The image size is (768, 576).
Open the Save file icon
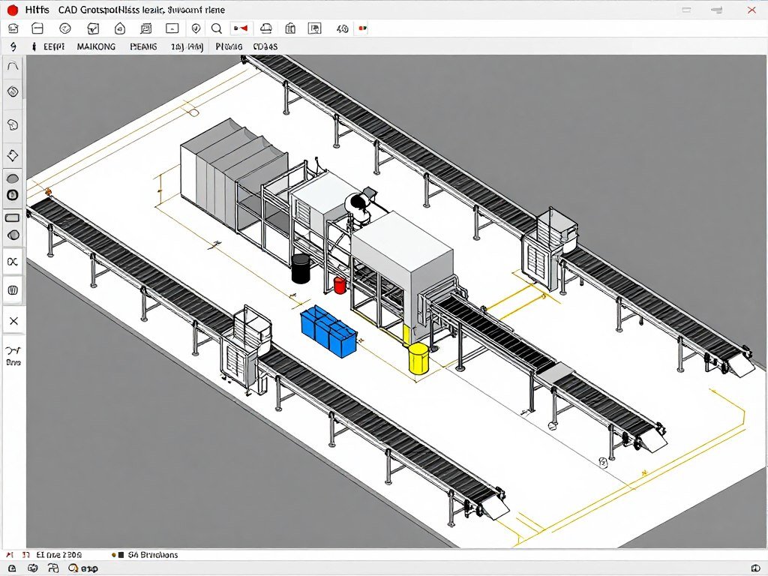[x=37, y=28]
